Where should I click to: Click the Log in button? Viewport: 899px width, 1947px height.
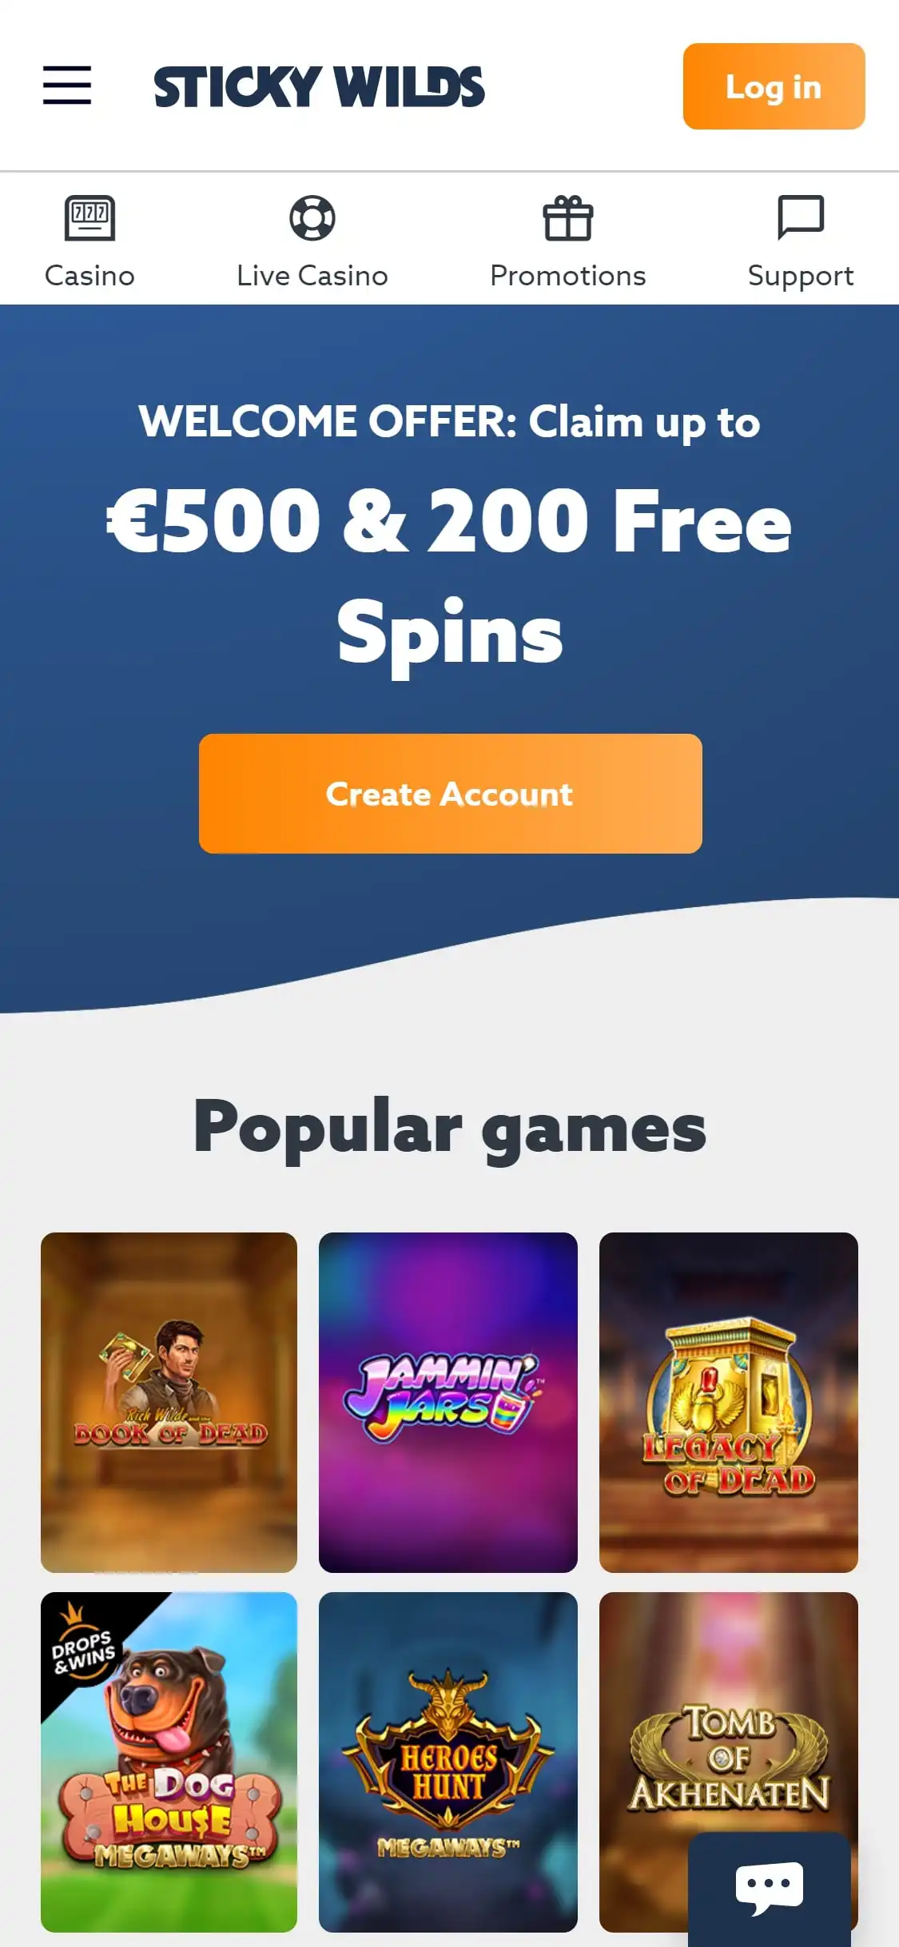point(774,86)
